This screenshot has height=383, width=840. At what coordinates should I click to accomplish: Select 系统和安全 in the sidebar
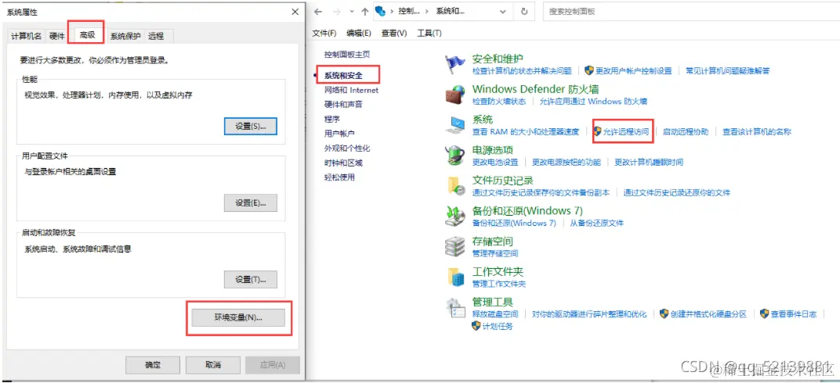click(343, 76)
